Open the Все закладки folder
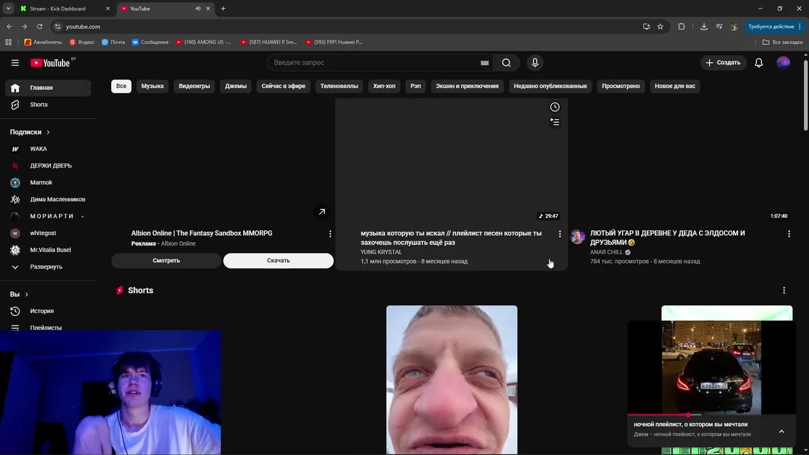 (782, 42)
